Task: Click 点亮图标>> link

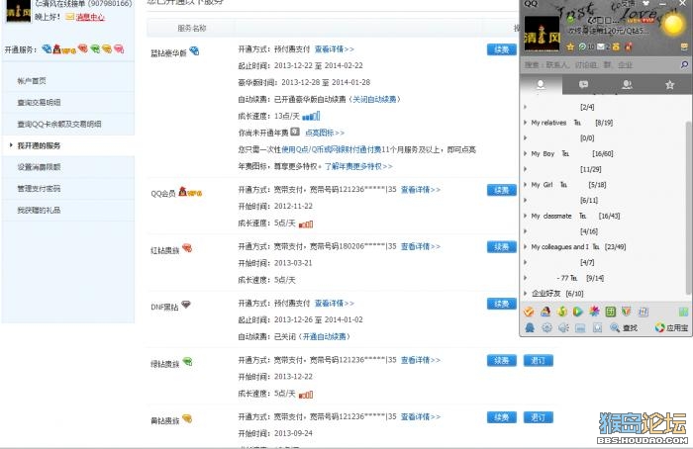Action: click(325, 133)
